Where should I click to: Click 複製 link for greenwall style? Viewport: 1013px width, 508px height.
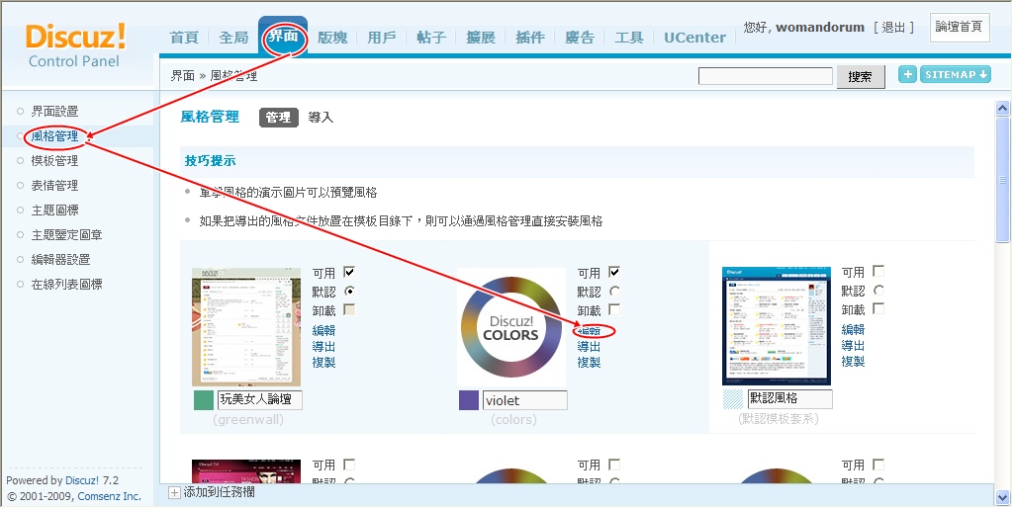point(323,362)
